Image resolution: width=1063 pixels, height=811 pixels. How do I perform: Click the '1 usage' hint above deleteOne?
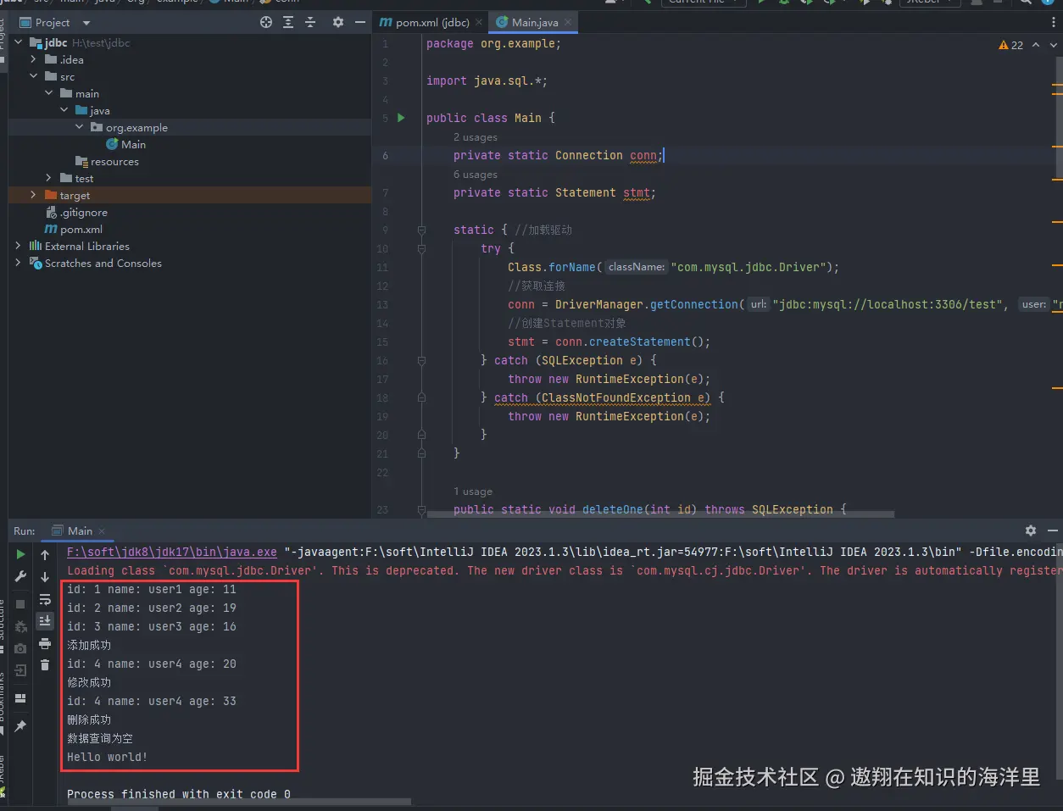click(473, 492)
